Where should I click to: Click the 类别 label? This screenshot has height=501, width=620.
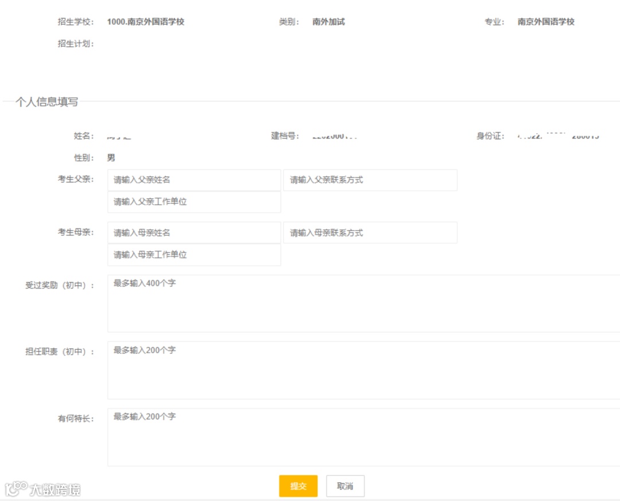tap(289, 22)
